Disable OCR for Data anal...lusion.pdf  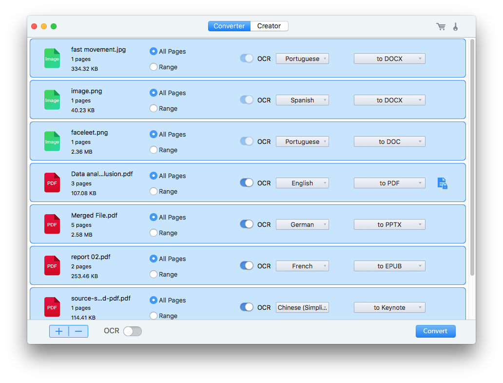(x=246, y=182)
